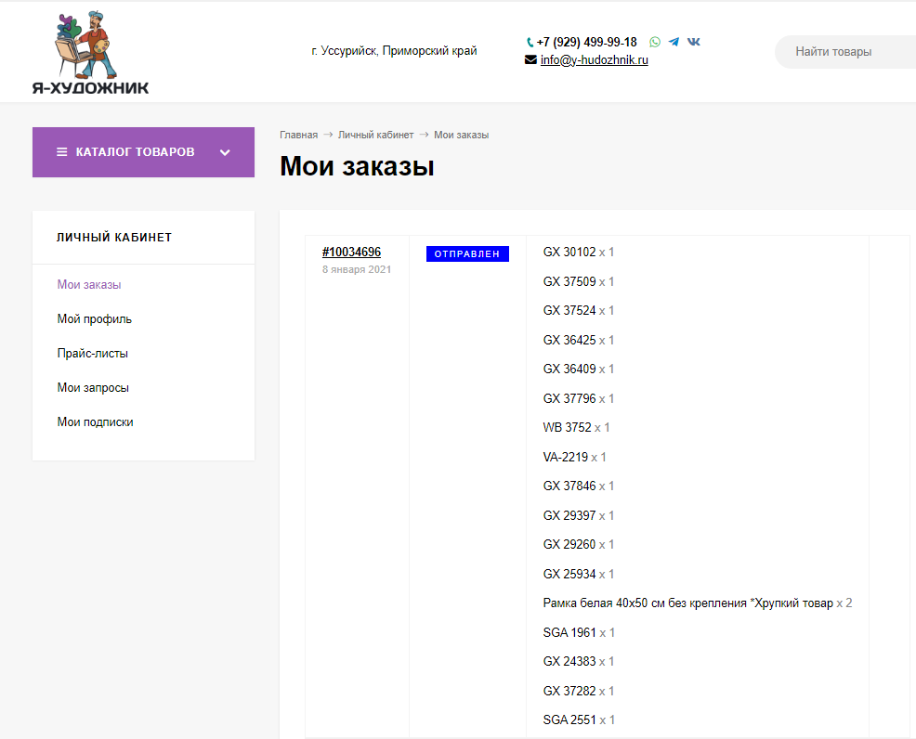Open the WhatsApp contact icon

tap(655, 42)
